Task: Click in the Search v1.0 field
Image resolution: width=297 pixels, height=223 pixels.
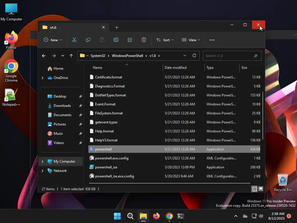Action: (232, 56)
